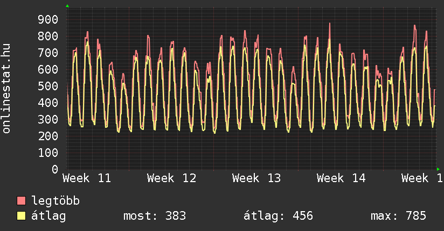Click the 'most: 383' statistic

coord(155,216)
